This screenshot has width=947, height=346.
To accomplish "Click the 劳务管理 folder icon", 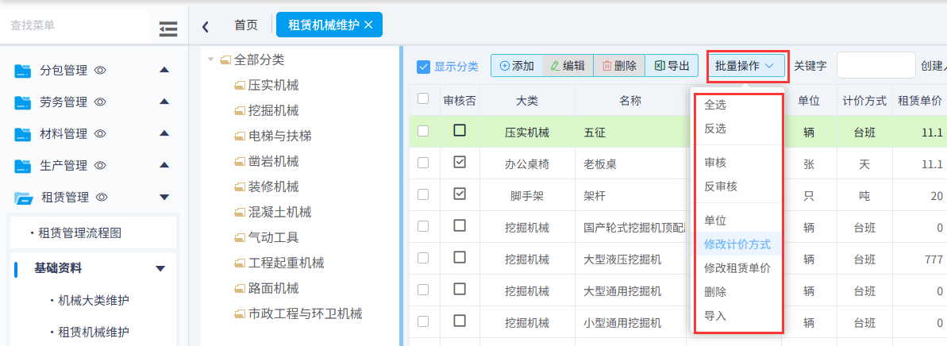I will pyautogui.click(x=23, y=102).
